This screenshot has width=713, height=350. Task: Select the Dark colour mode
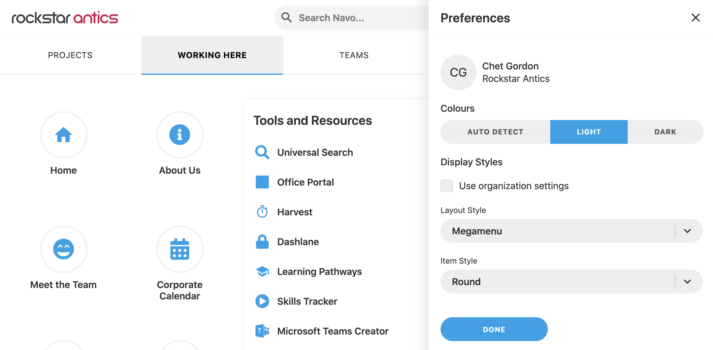click(x=665, y=132)
